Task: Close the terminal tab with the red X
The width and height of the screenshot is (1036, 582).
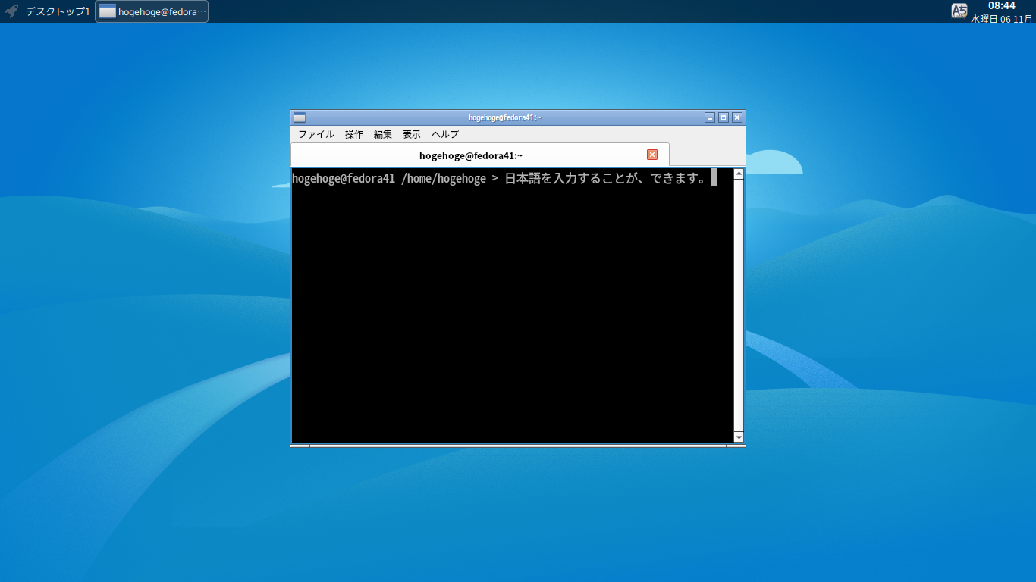Action: coord(651,154)
